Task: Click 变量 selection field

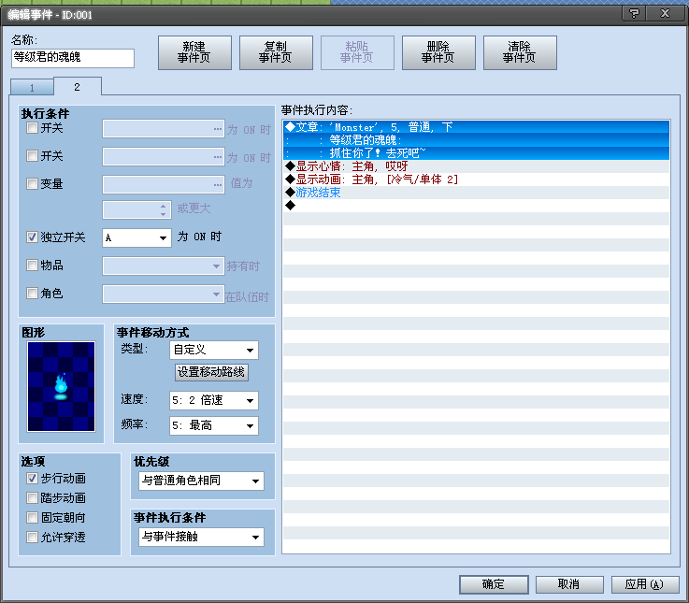Action: click(164, 185)
